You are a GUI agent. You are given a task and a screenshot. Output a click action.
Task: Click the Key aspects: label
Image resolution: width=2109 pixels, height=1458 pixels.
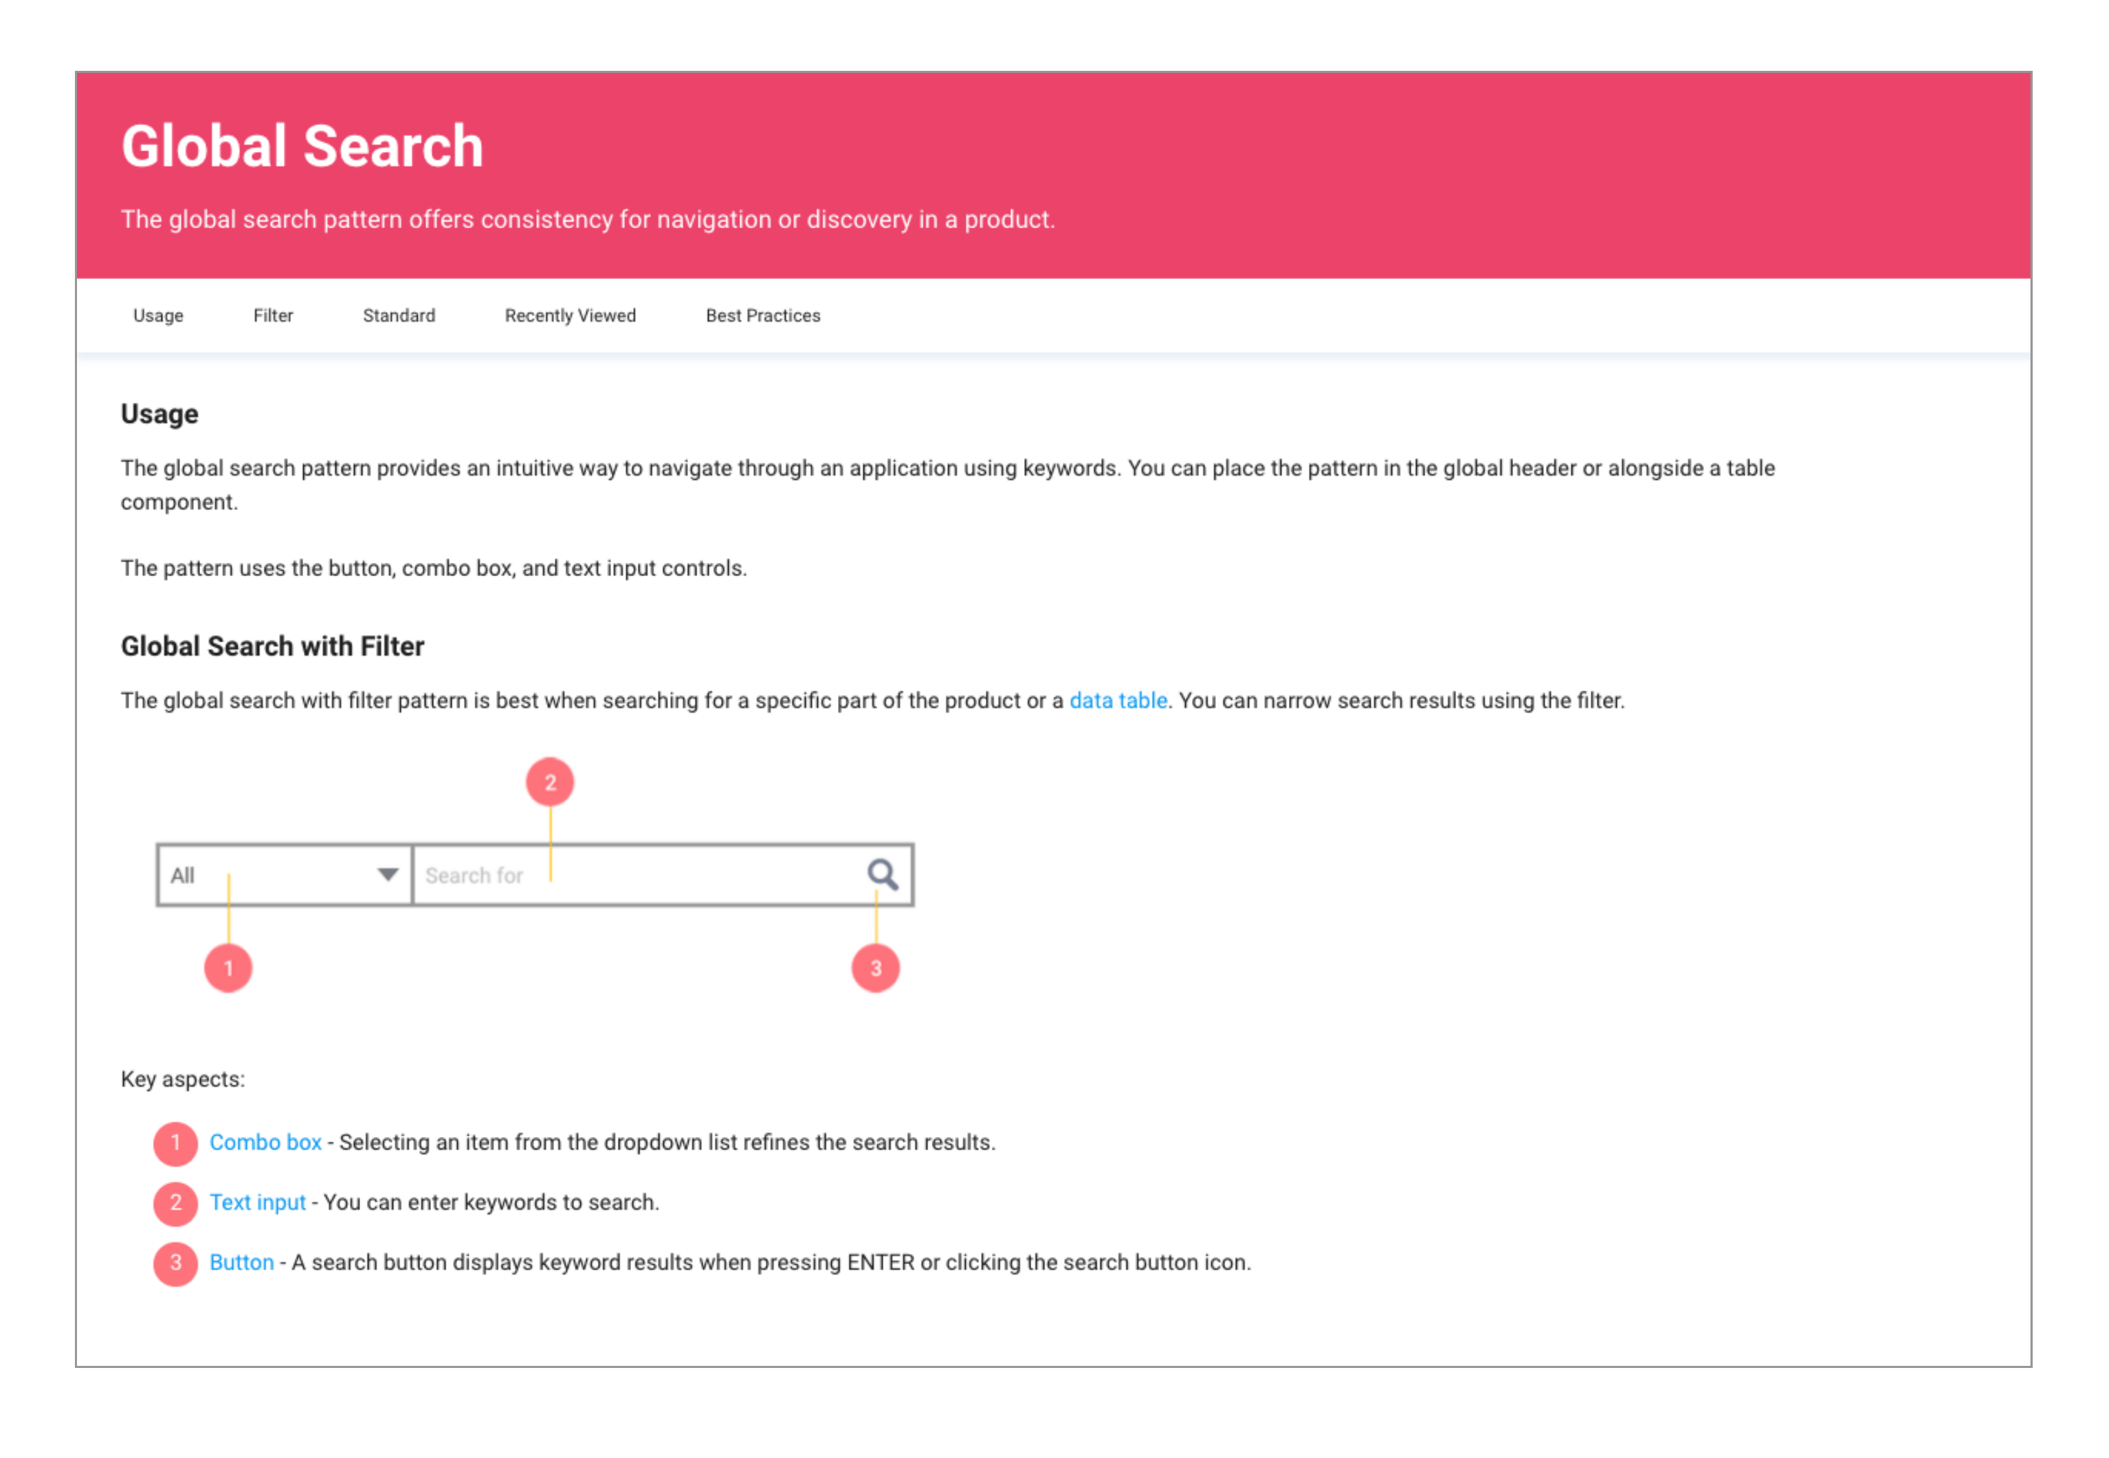pos(183,1079)
